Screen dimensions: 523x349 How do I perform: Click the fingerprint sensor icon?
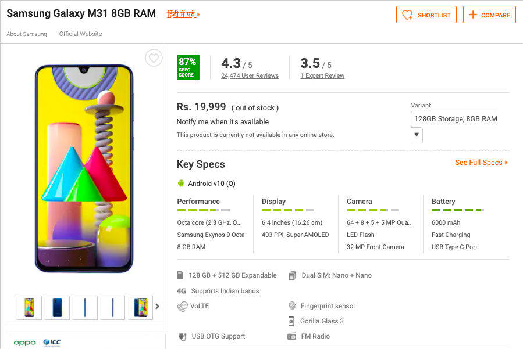coord(292,306)
